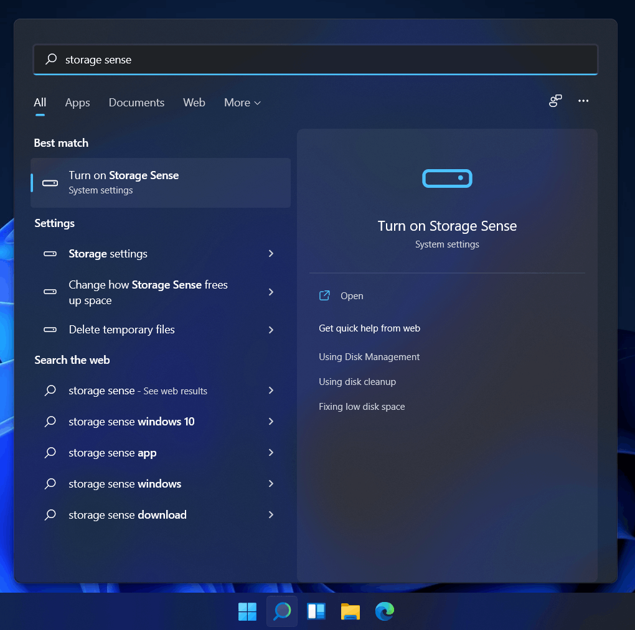The width and height of the screenshot is (635, 630).
Task: Expand the More filter dropdown
Action: pos(242,103)
